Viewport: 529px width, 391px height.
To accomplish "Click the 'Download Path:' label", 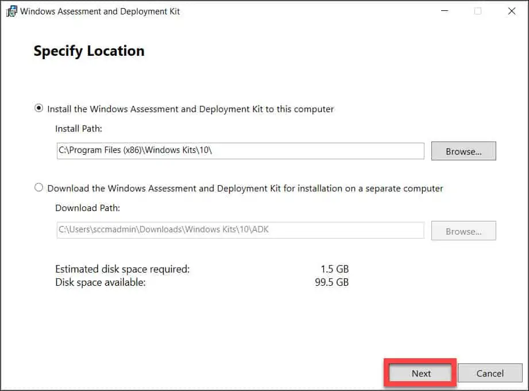I will coord(88,208).
